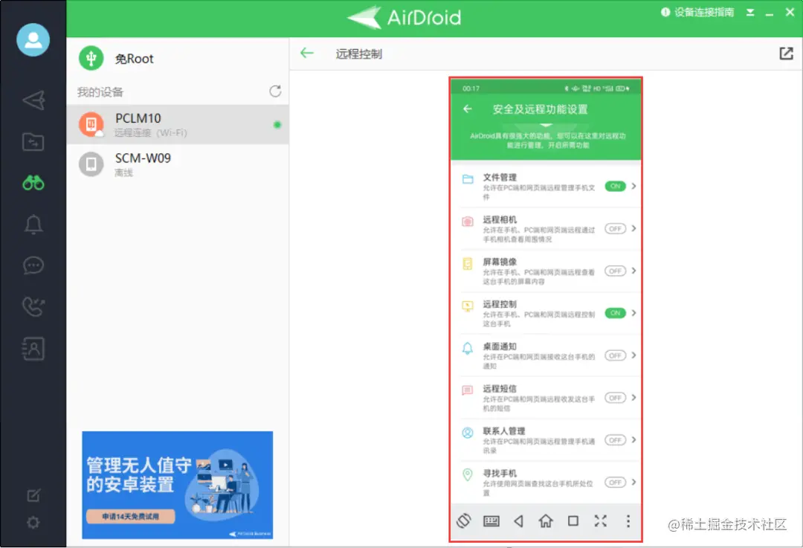Open the keyboard input icon
The width and height of the screenshot is (803, 548).
tap(491, 521)
